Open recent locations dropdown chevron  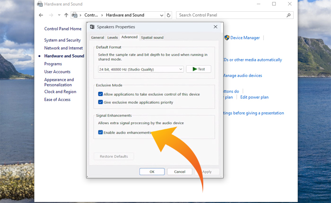pyautogui.click(x=59, y=15)
